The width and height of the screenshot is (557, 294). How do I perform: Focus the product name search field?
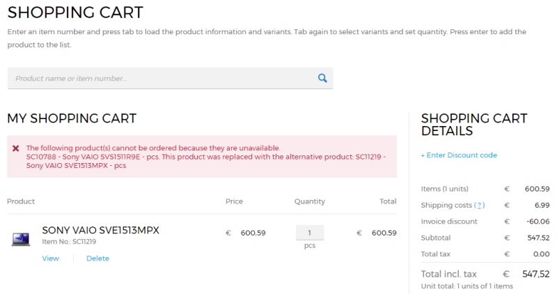tap(160, 78)
